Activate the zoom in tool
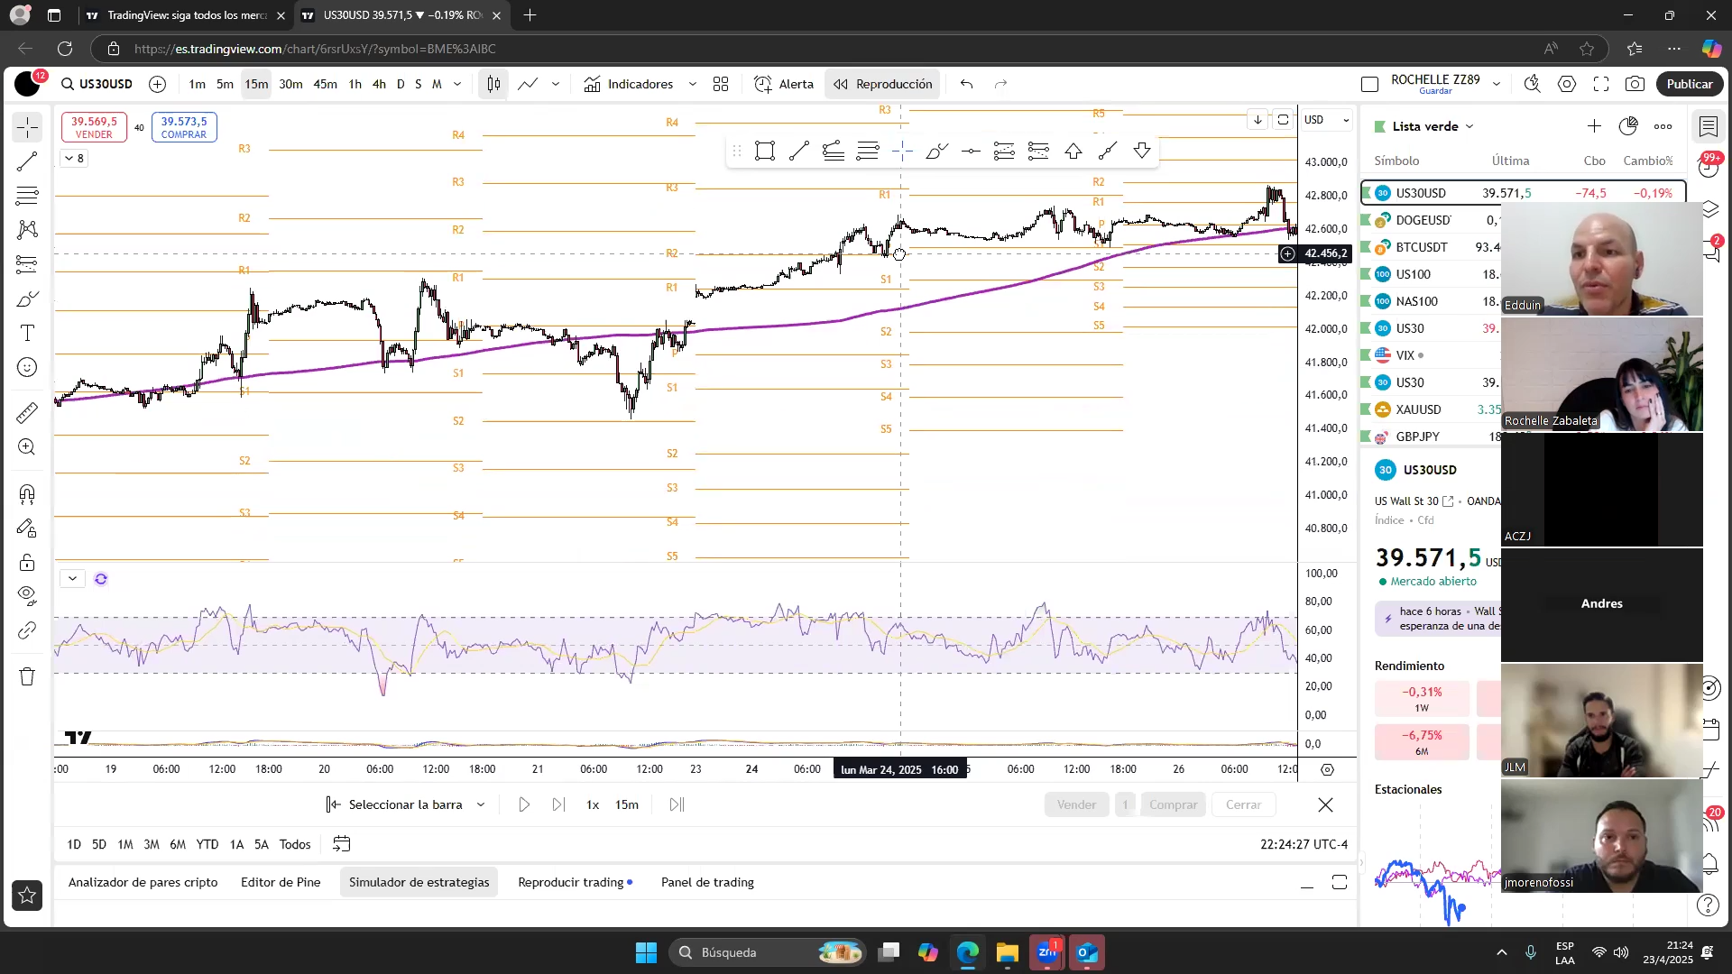 pyautogui.click(x=27, y=447)
